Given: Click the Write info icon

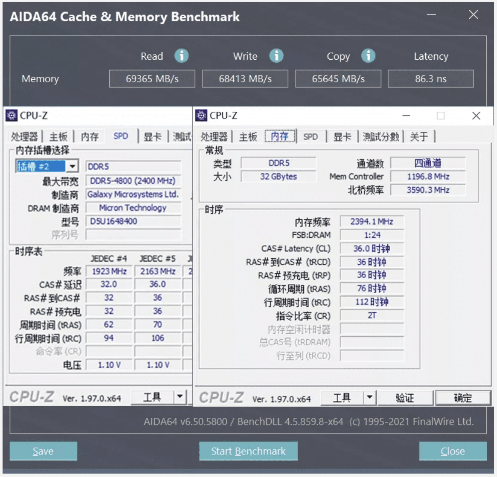Looking at the screenshot, I should coord(276,56).
